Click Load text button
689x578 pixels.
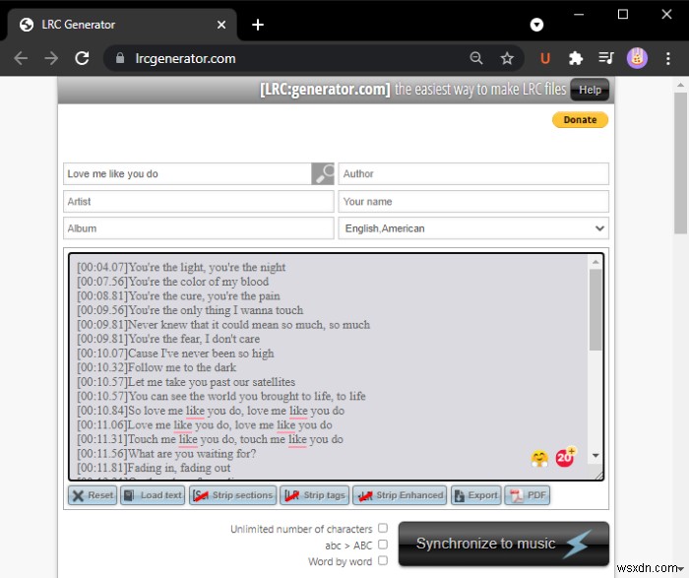coord(153,495)
